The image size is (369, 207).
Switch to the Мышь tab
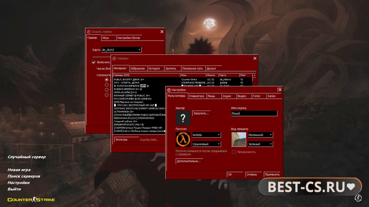coord(214,96)
